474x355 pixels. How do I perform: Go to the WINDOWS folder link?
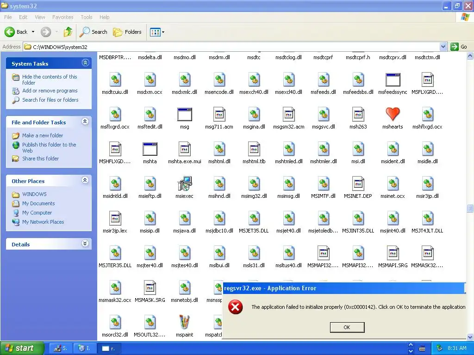point(34,194)
